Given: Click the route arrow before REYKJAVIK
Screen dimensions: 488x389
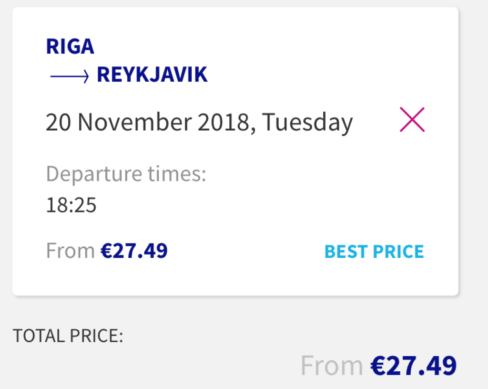Looking at the screenshot, I should tap(70, 76).
